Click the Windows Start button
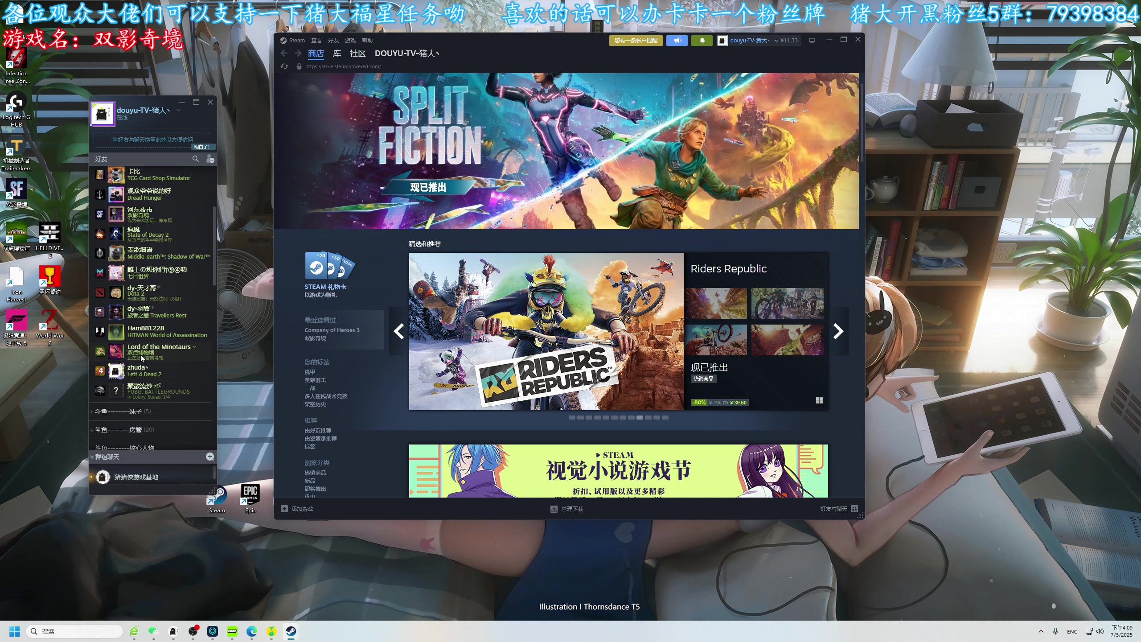The image size is (1141, 642). coord(14,631)
